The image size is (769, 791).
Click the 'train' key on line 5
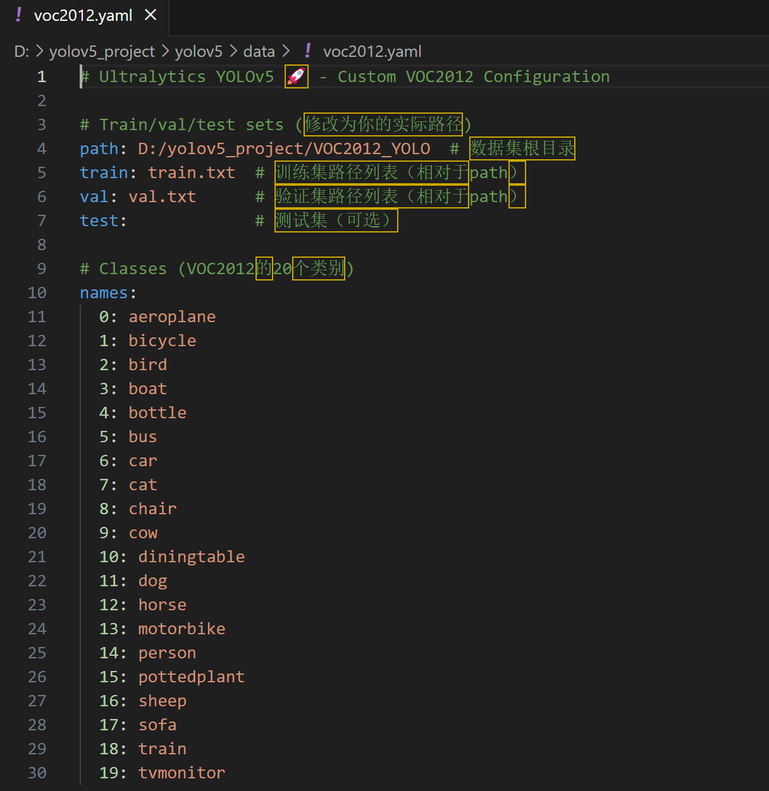pyautogui.click(x=104, y=173)
